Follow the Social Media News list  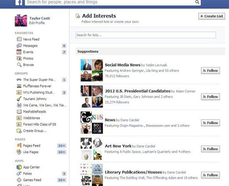point(210,70)
